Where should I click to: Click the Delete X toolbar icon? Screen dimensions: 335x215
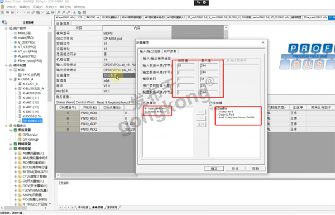(43, 12)
